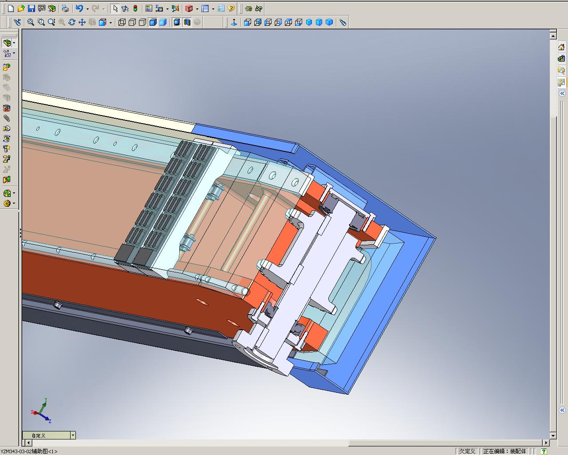The image size is (568, 455).
Task: Select the Zoom to Fit tool
Action: point(31,22)
